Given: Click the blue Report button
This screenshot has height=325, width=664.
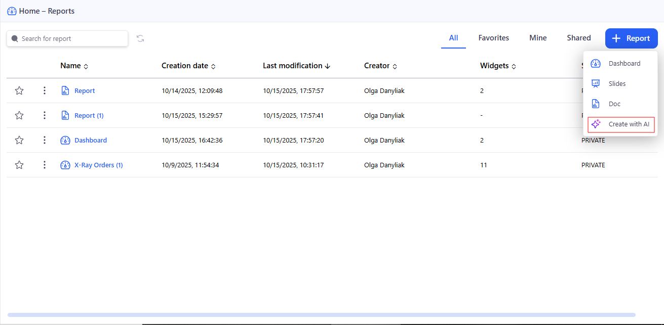Looking at the screenshot, I should pyautogui.click(x=631, y=38).
